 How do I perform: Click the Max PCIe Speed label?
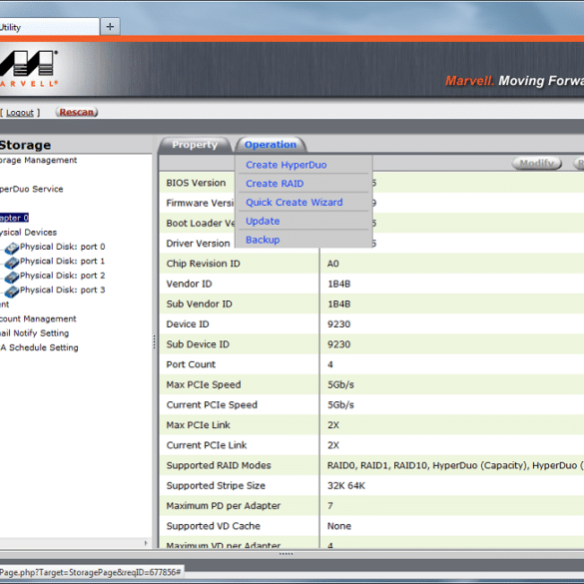click(204, 384)
